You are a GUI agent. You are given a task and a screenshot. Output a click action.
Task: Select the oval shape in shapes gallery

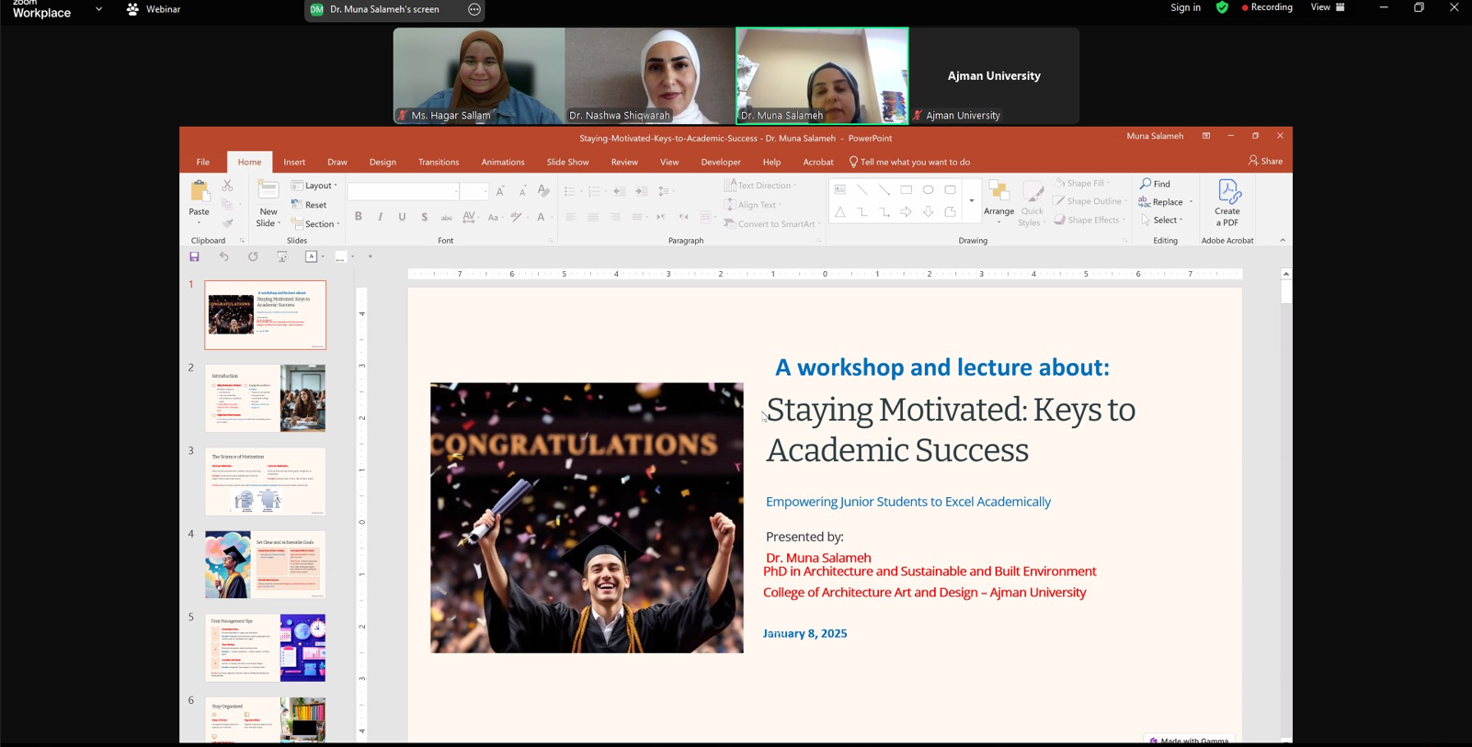click(x=929, y=190)
